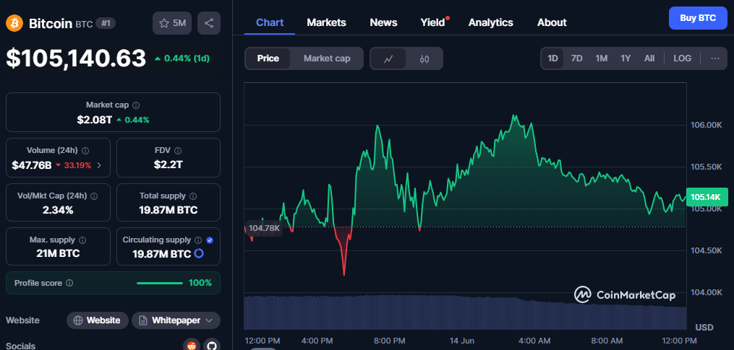Open the Analytics tab
Screen dimensions: 734x350
(x=490, y=22)
